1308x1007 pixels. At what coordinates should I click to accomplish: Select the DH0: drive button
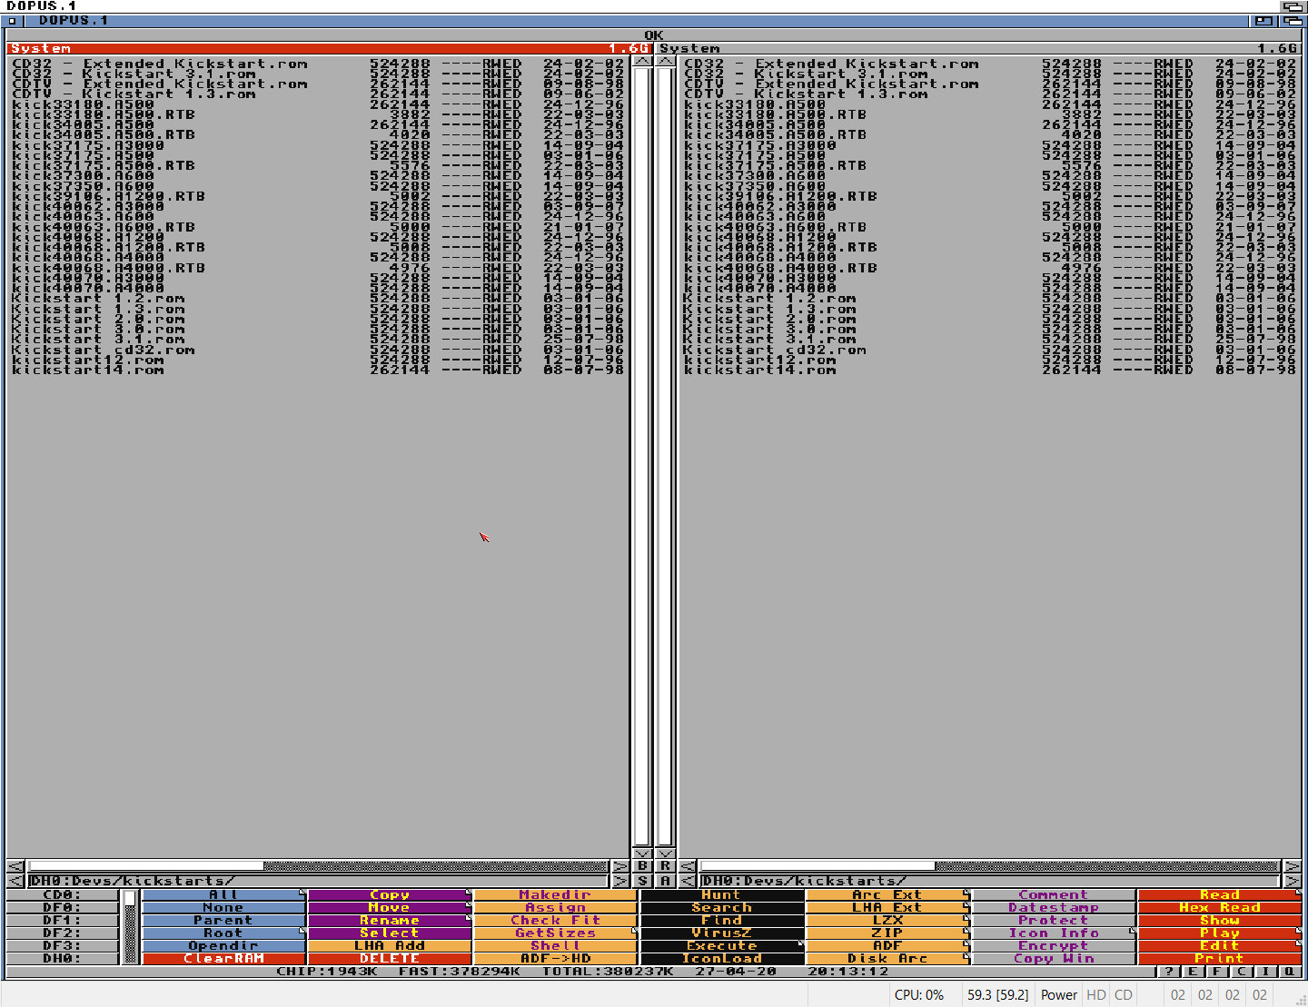pyautogui.click(x=63, y=958)
